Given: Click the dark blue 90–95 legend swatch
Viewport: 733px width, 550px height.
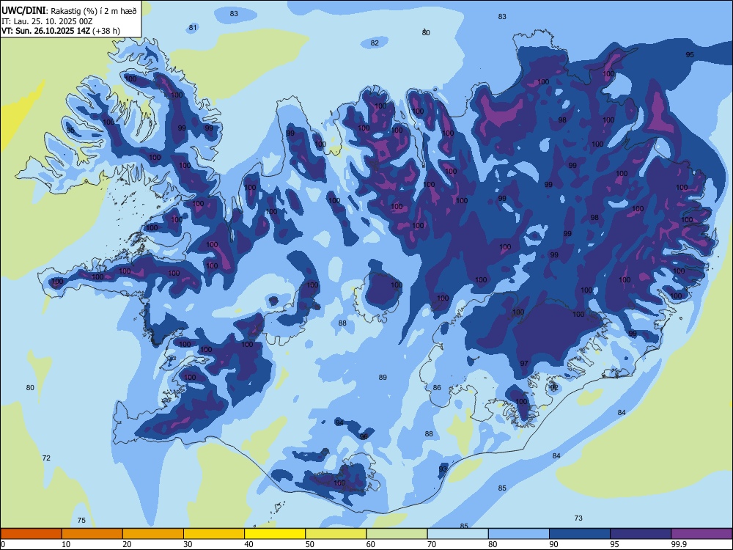Looking at the screenshot, I should (x=580, y=534).
